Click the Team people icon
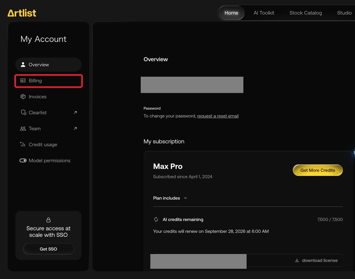The height and width of the screenshot is (279, 355). [x=23, y=128]
